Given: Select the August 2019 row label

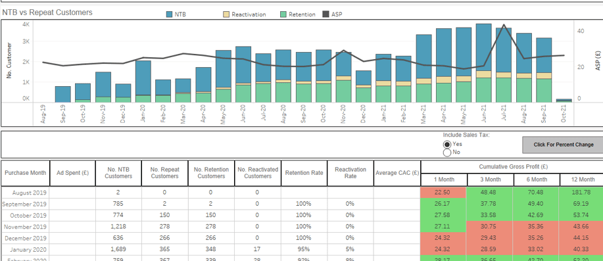Looking at the screenshot, I should 30,193.
